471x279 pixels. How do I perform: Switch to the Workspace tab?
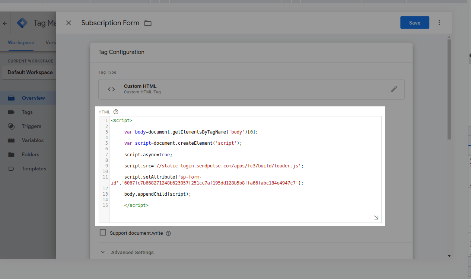coord(21,42)
